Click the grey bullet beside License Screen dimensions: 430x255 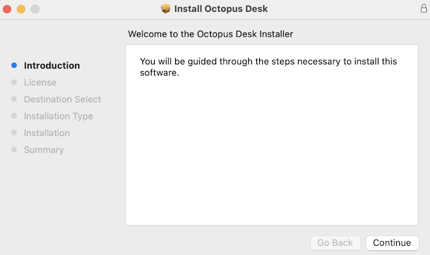[x=14, y=82]
